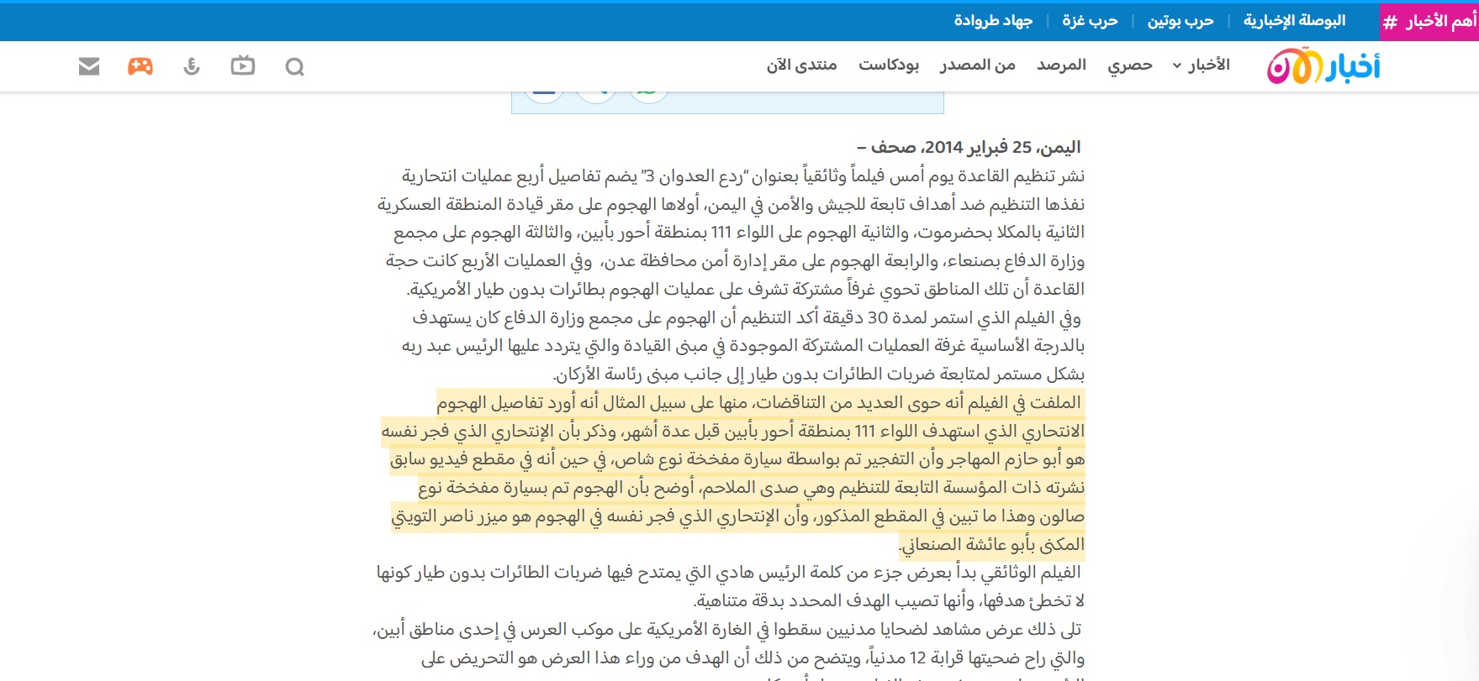
Task: Click the partially visible WhatsApp share icon
Action: (x=648, y=96)
